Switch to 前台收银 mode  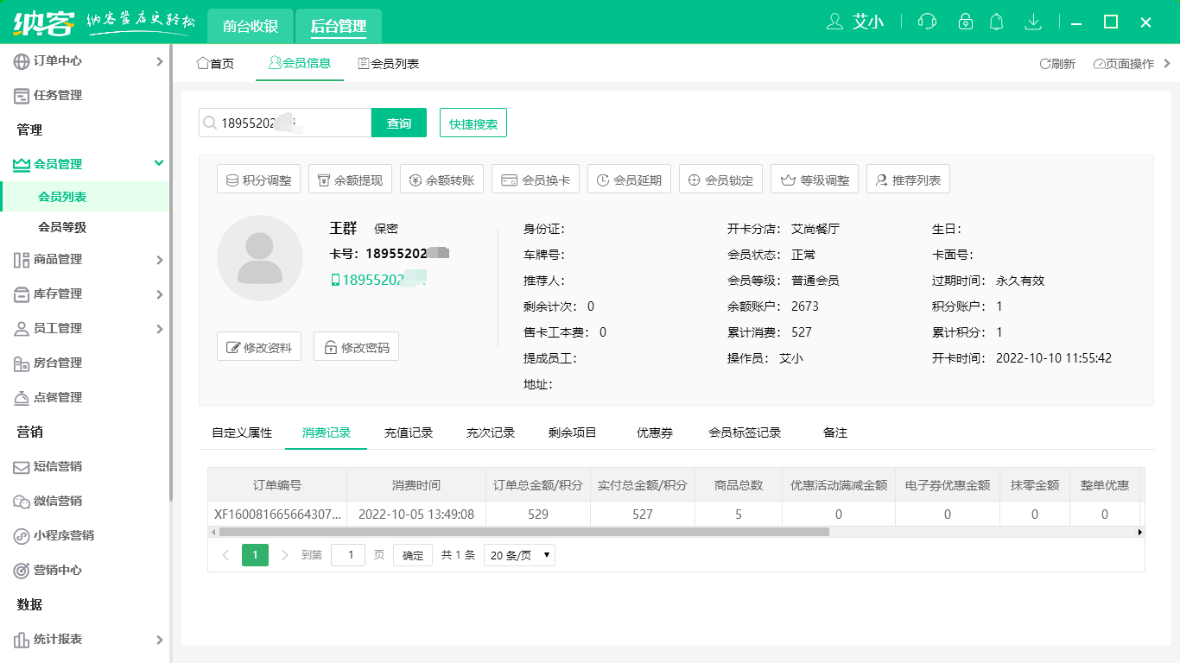(x=251, y=26)
